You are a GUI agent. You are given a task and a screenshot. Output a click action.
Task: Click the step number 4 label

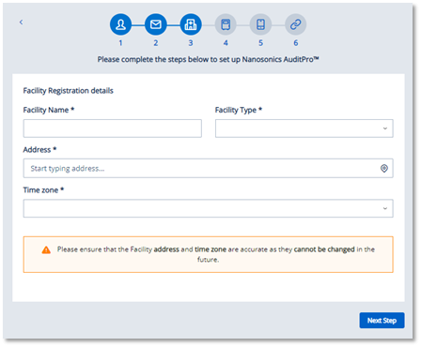pos(226,43)
